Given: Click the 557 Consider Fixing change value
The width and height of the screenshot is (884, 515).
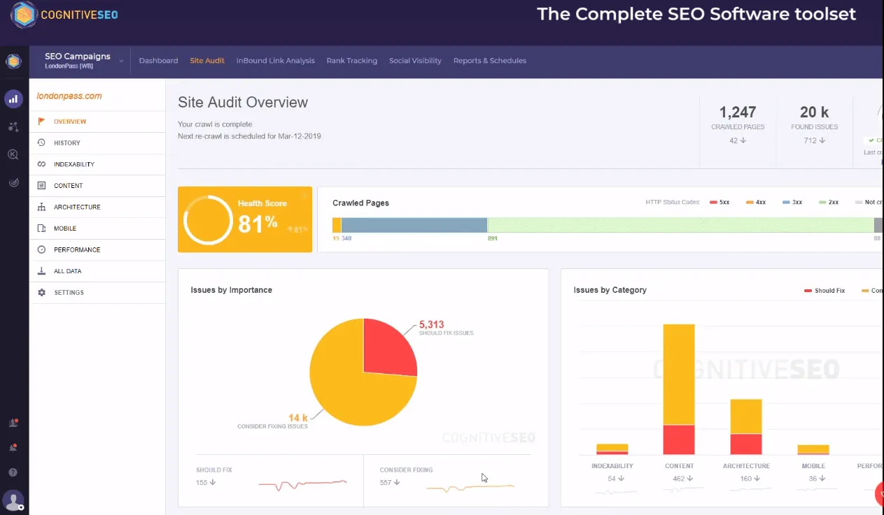Looking at the screenshot, I should click(x=389, y=482).
